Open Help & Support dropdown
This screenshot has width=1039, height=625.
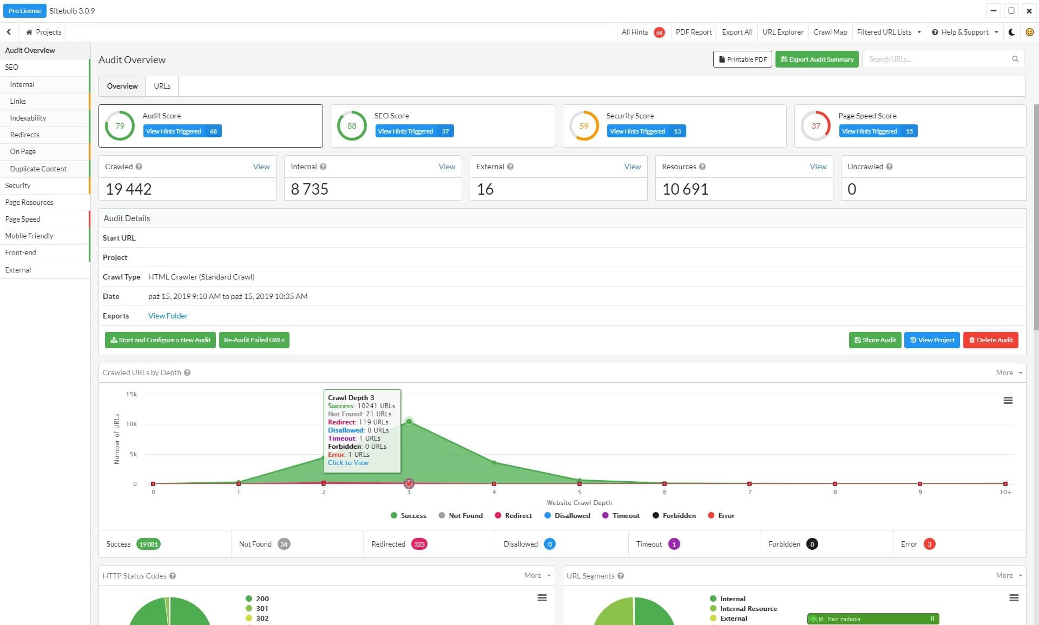pos(964,32)
